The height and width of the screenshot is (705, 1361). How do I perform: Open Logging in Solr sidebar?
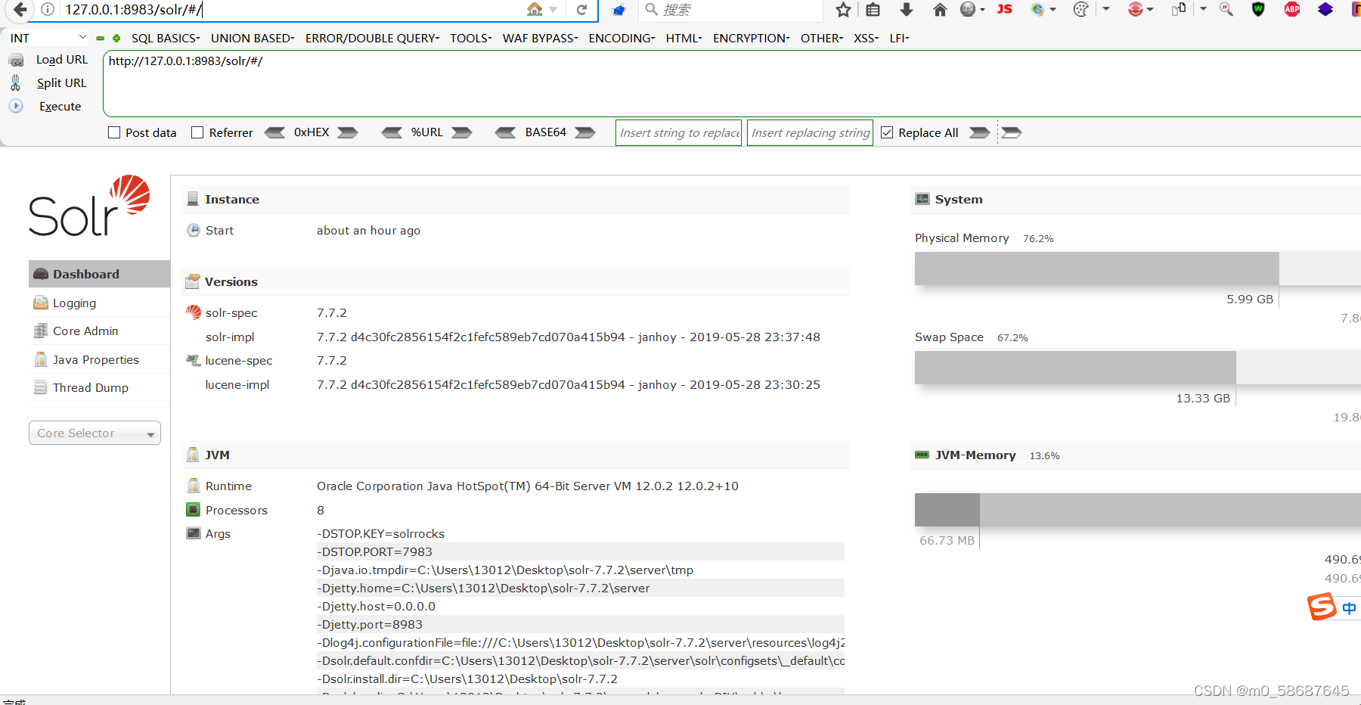[99, 303]
